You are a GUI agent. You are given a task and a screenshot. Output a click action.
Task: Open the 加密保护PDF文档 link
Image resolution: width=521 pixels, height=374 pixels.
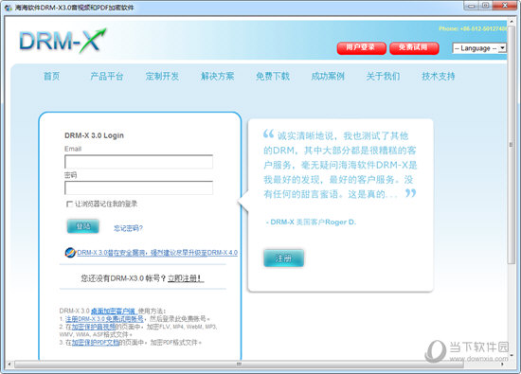click(96, 343)
